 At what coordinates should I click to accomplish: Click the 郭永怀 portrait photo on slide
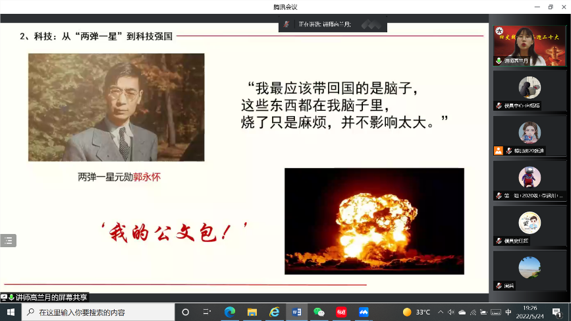point(116,107)
